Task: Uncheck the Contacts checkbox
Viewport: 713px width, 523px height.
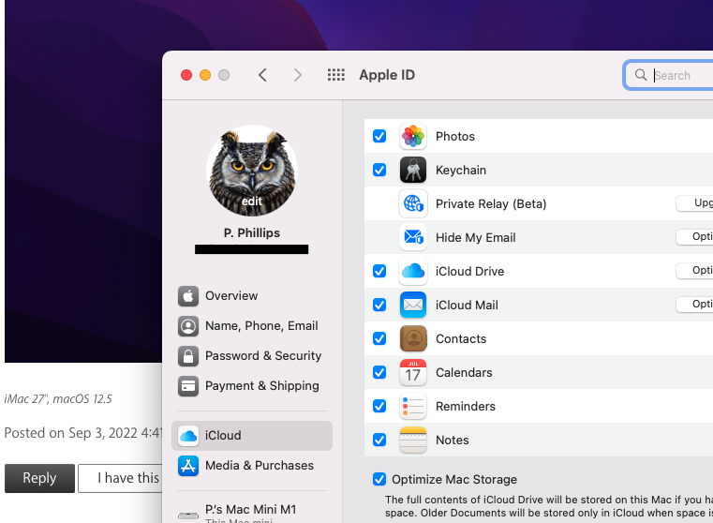Action: [x=379, y=338]
